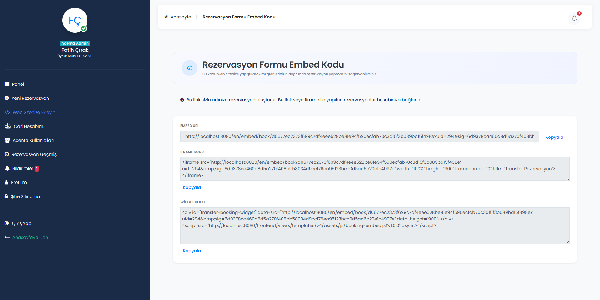Click the Bildirimler red count badge
The width and height of the screenshot is (600, 300).
pos(37,169)
